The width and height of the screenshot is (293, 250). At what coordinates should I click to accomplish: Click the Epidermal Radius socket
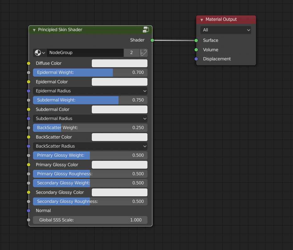click(x=29, y=91)
